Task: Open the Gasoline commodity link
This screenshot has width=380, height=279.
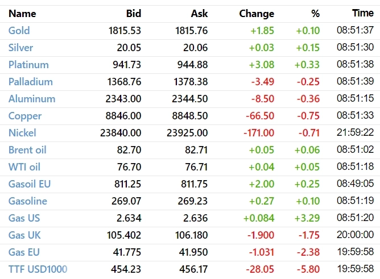Action: pyautogui.click(x=28, y=201)
